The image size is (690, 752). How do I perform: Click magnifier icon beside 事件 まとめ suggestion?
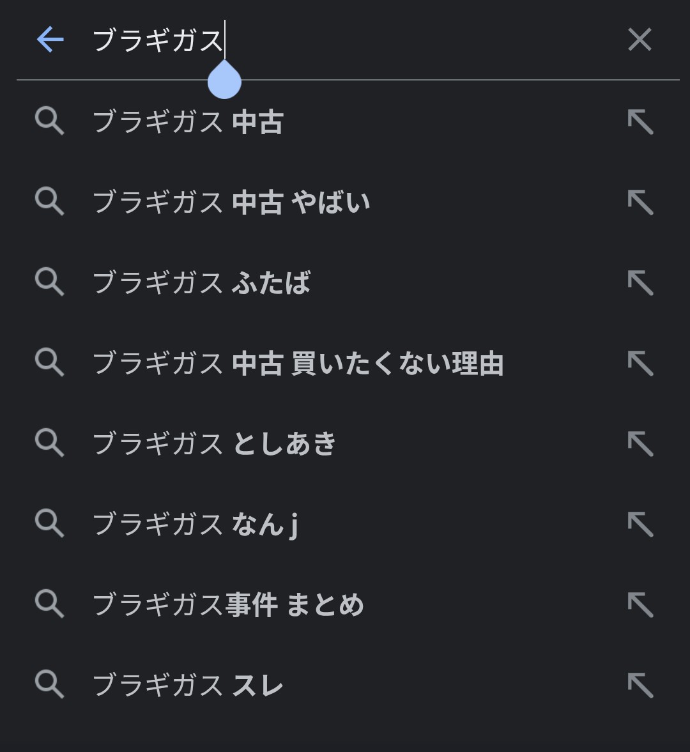[49, 604]
